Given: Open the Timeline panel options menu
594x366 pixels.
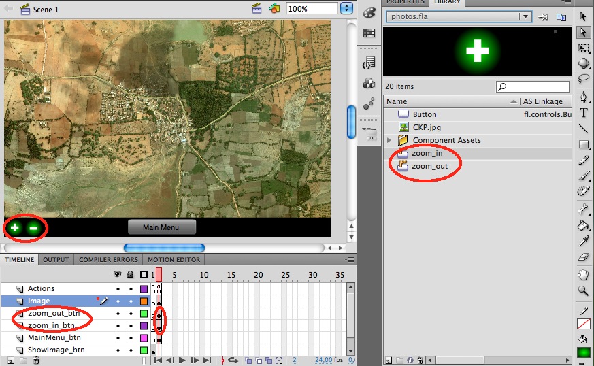Looking at the screenshot, I should pyautogui.click(x=349, y=260).
